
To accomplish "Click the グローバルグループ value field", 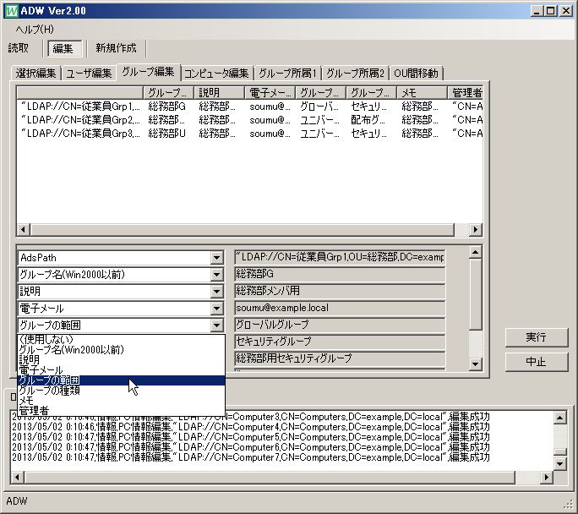I will (340, 325).
